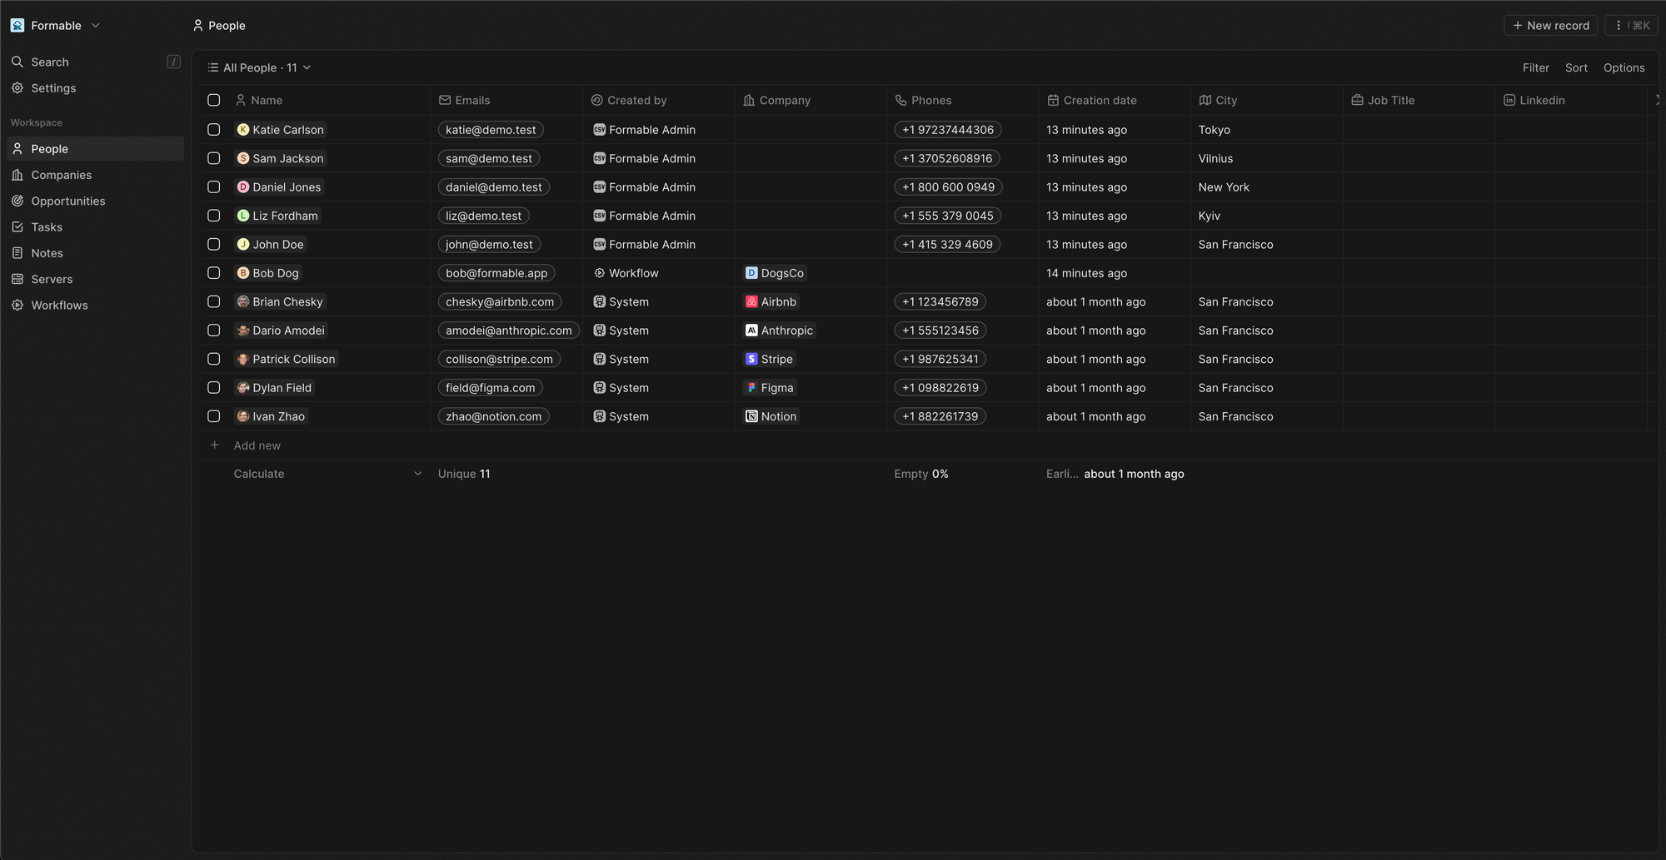The height and width of the screenshot is (860, 1666).
Task: Open the workspace switcher next to Formable
Action: click(x=95, y=25)
